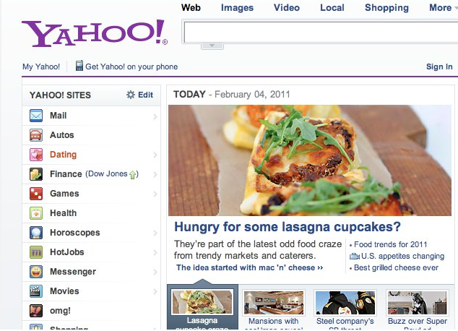Open the dropdown tab below search box
The width and height of the screenshot is (458, 331).
click(x=212, y=46)
